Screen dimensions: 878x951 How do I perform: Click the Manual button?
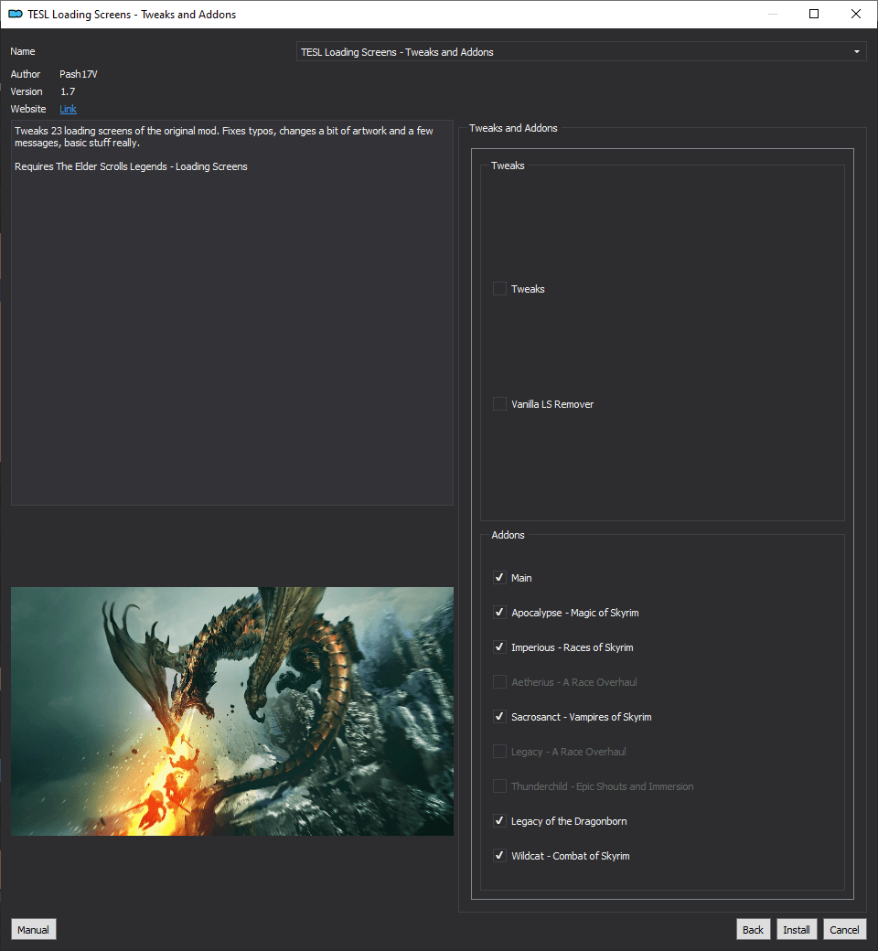click(x=33, y=930)
